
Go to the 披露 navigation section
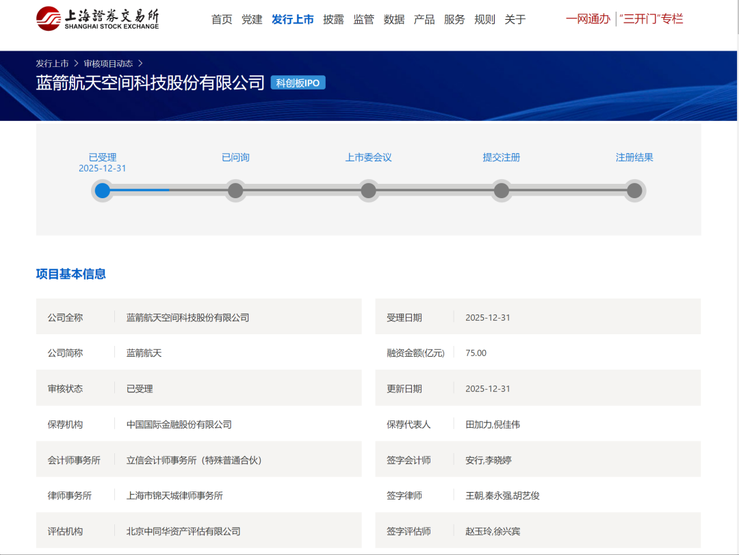pos(333,19)
